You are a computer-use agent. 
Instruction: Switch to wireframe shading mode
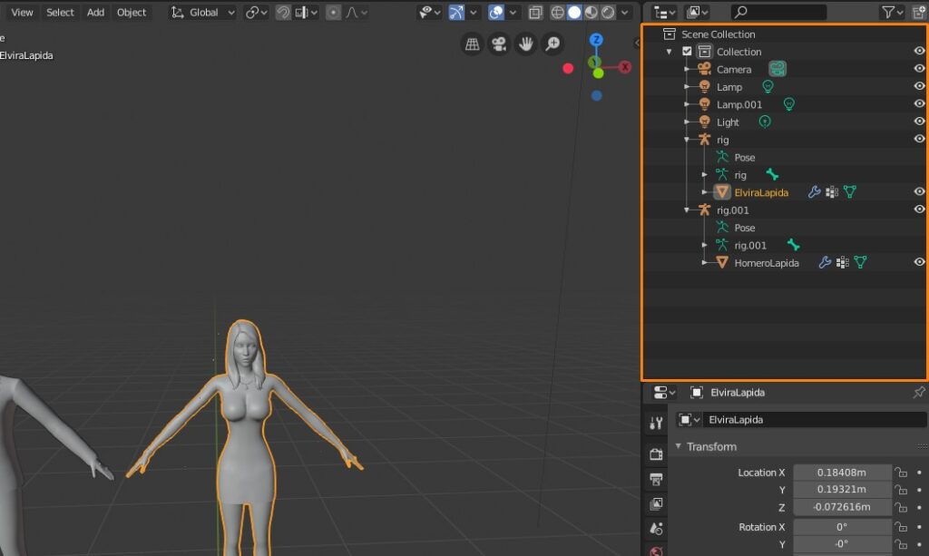coord(558,12)
